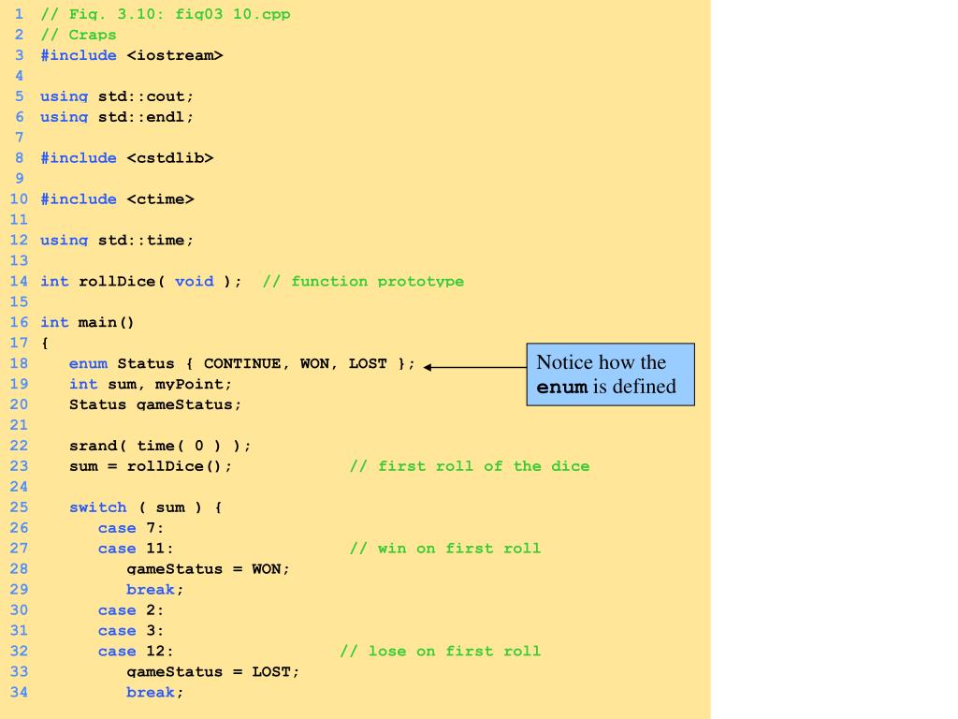958x719 pixels.
Task: Click 'using std::endl;' line
Action: tap(117, 117)
